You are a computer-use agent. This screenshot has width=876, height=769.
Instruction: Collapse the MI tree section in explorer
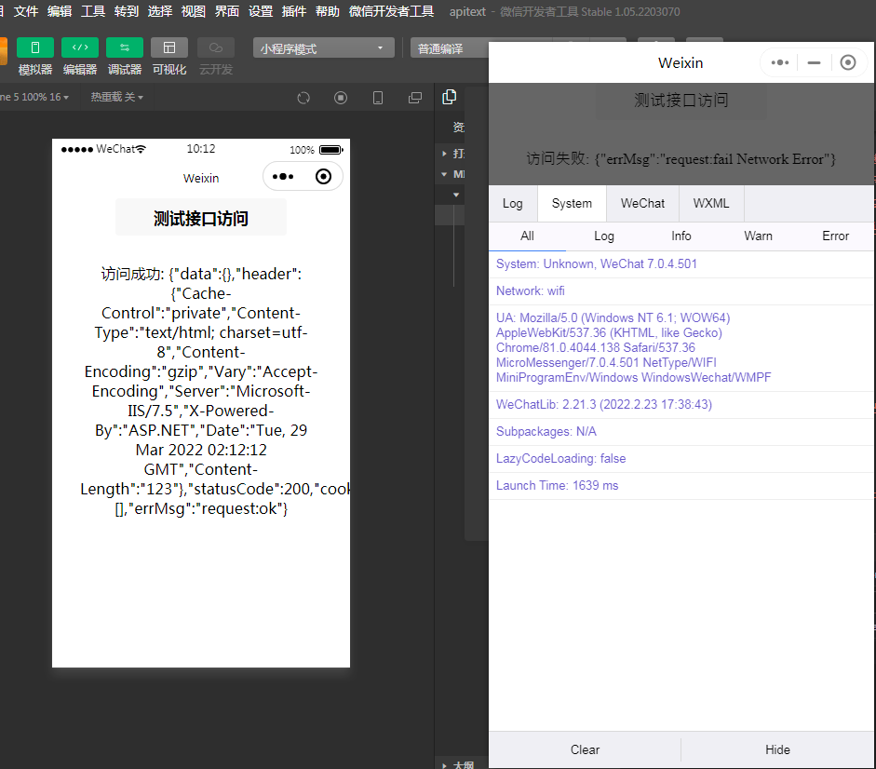coord(444,174)
